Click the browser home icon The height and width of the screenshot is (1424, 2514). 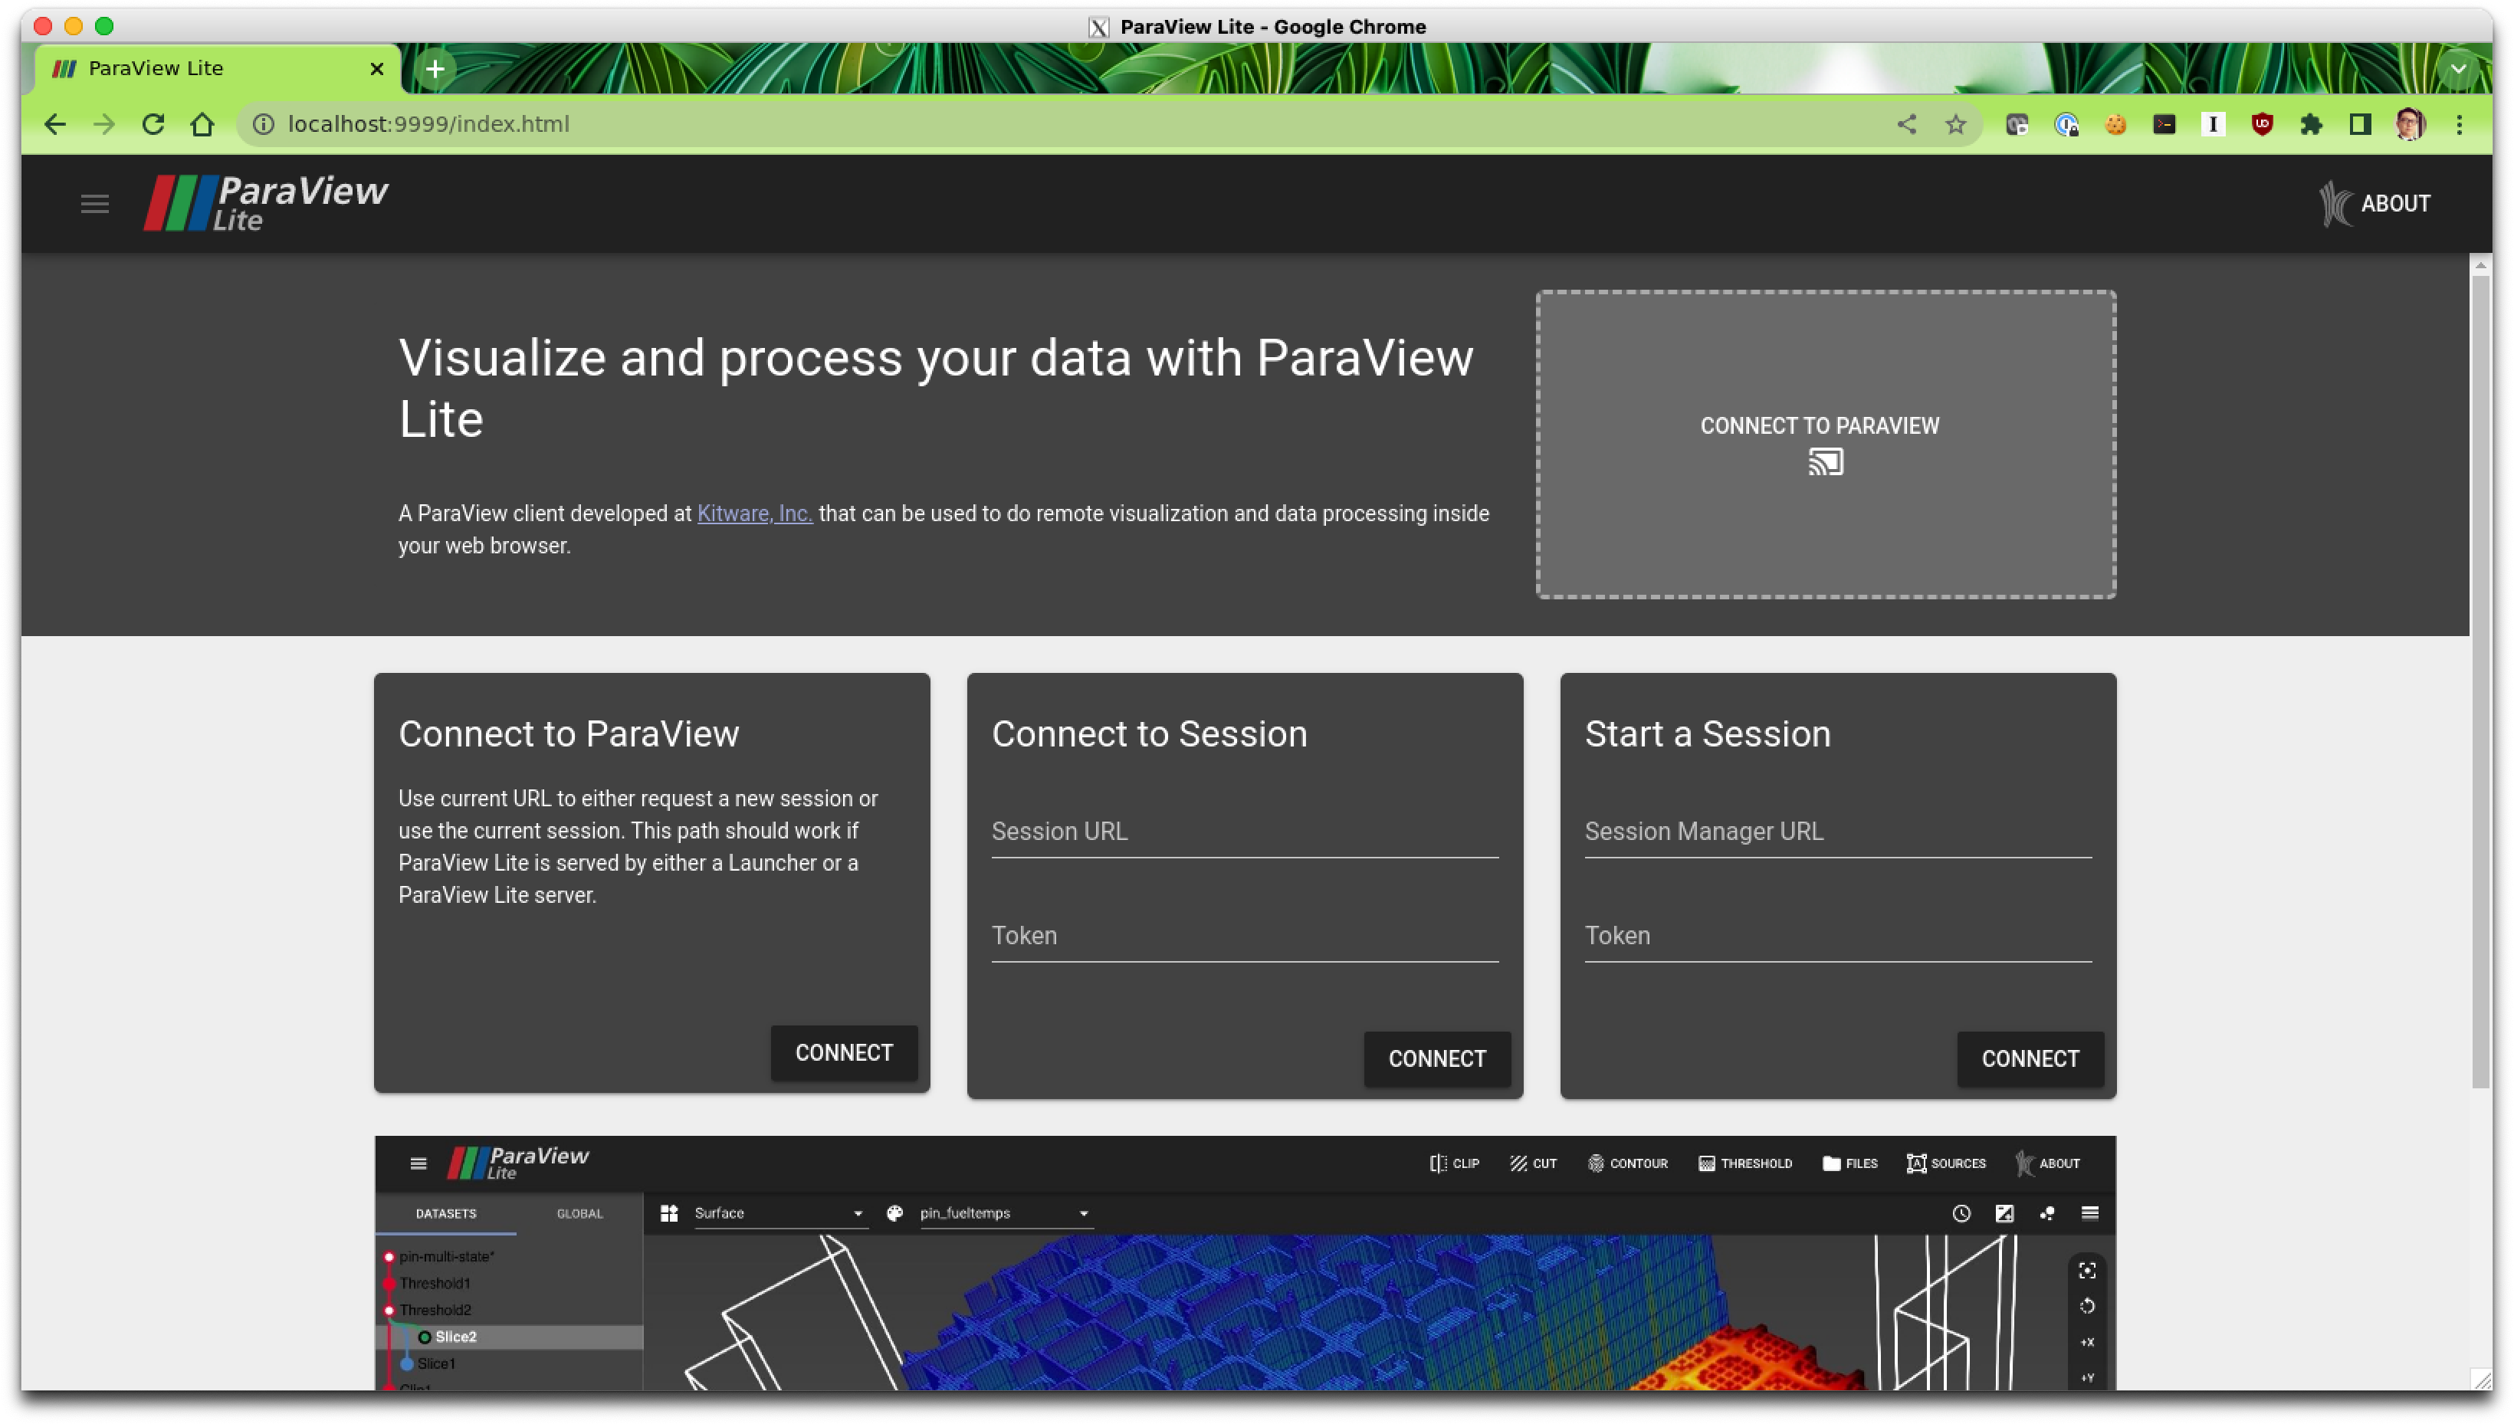click(x=202, y=124)
